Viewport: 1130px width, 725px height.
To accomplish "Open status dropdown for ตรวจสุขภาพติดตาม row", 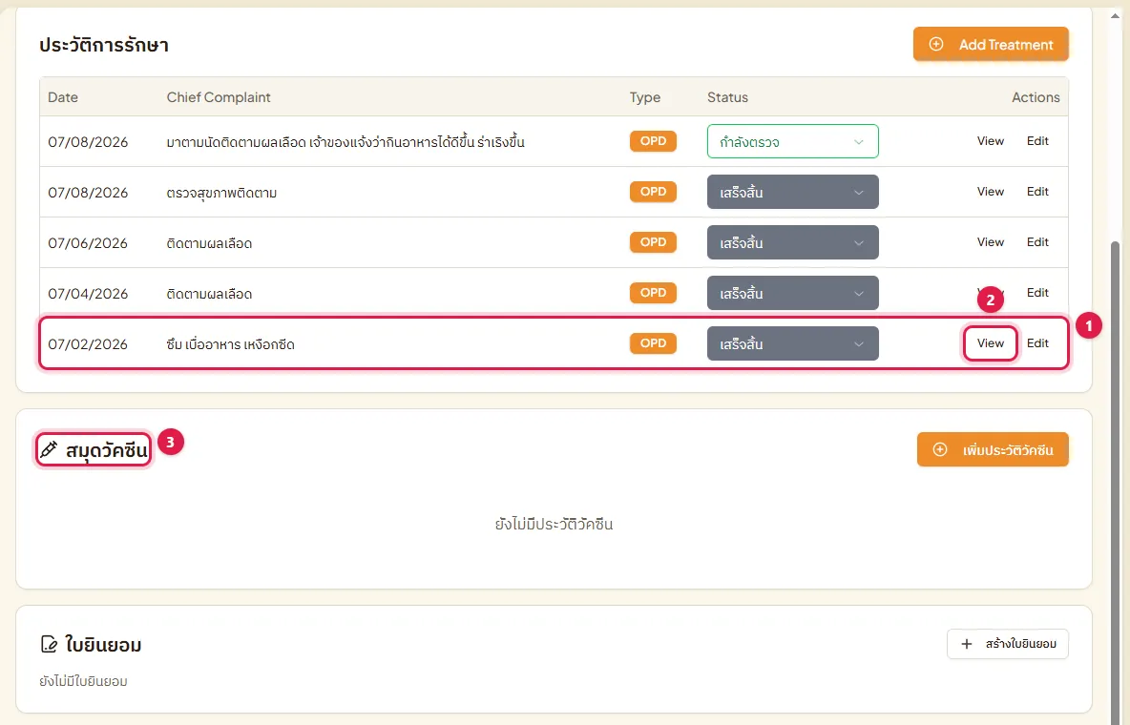I will [792, 192].
